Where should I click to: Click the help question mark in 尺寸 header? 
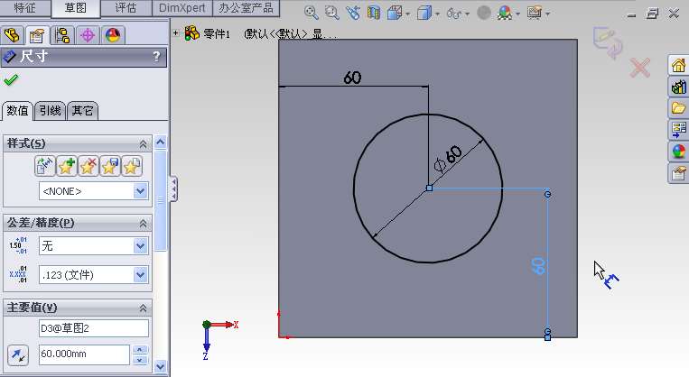coord(156,57)
